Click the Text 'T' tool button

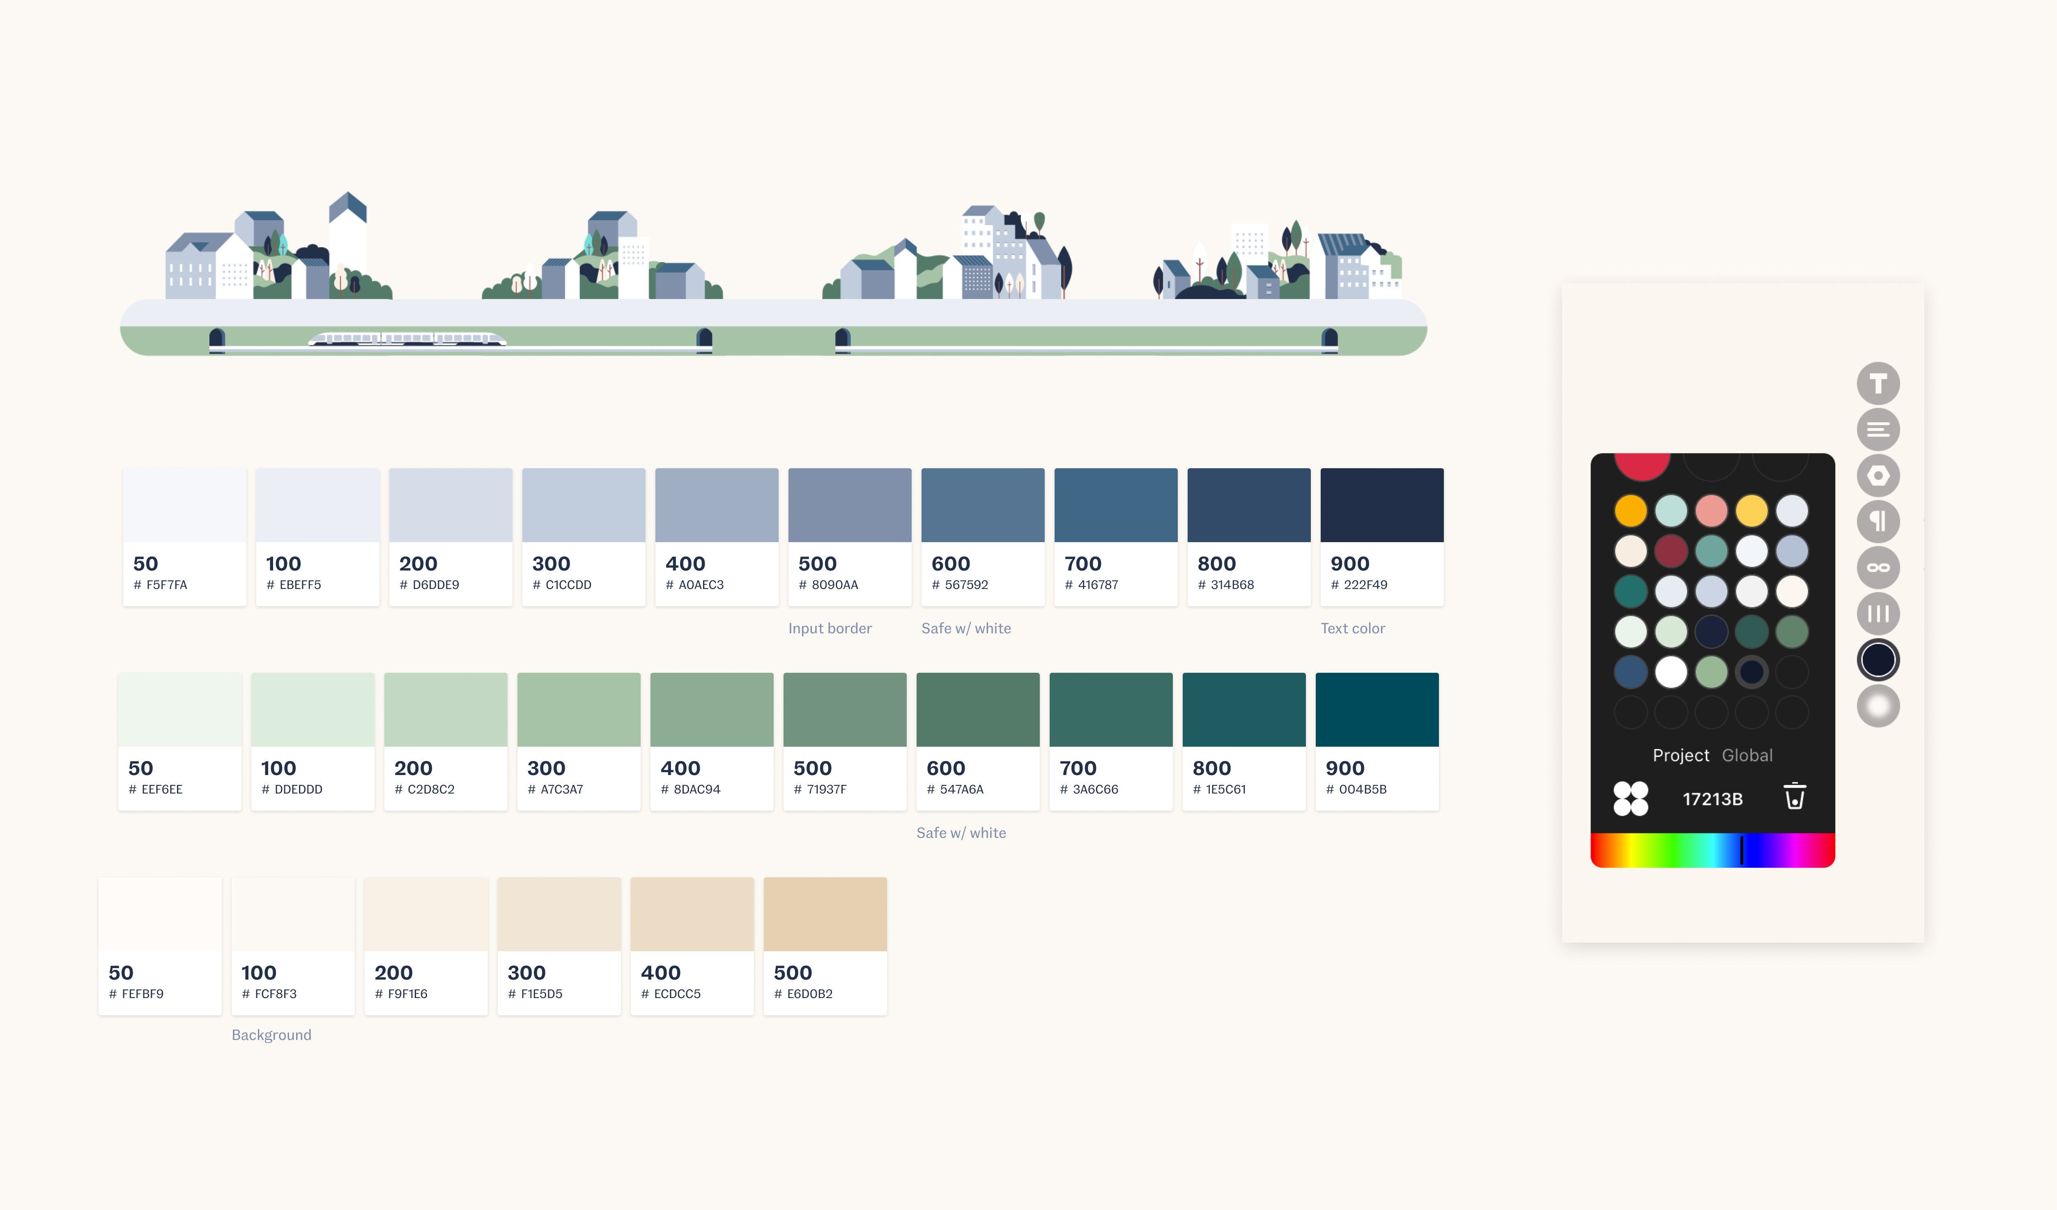click(1878, 384)
